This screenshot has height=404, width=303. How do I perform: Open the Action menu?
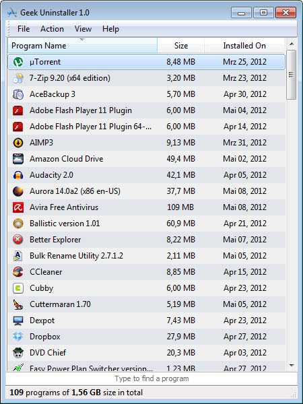point(52,29)
